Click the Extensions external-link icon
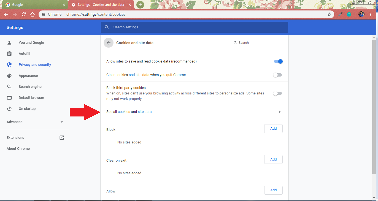 (x=62, y=138)
